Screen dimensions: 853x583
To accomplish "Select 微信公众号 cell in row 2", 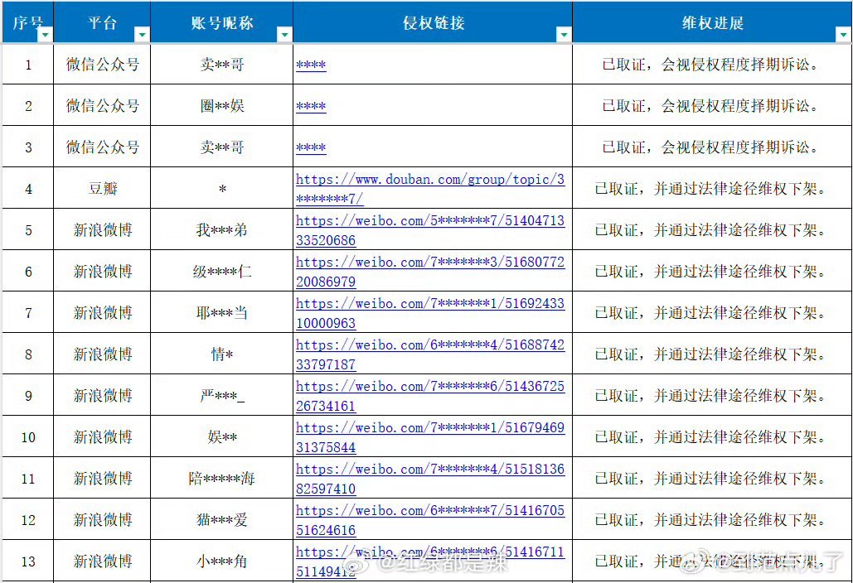I will tap(102, 105).
